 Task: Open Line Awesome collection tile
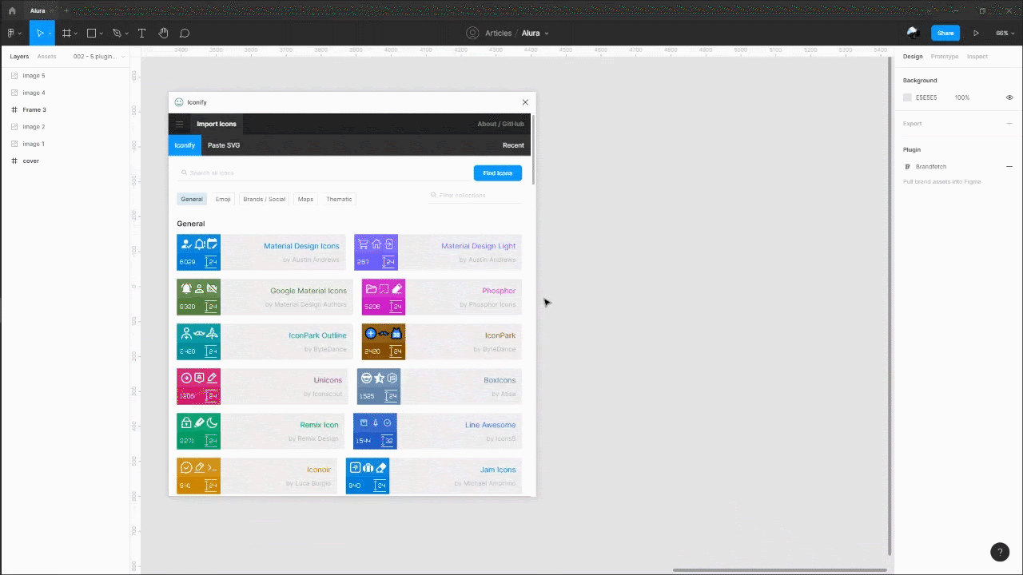(438, 431)
